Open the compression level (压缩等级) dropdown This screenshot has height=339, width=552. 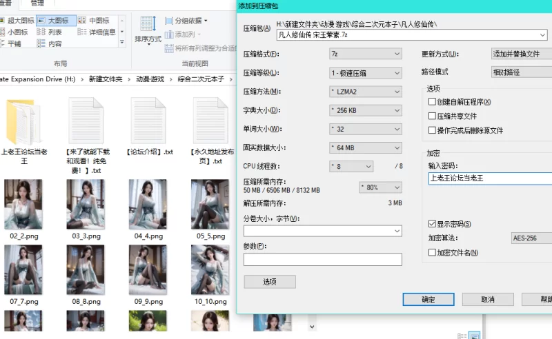pos(366,73)
